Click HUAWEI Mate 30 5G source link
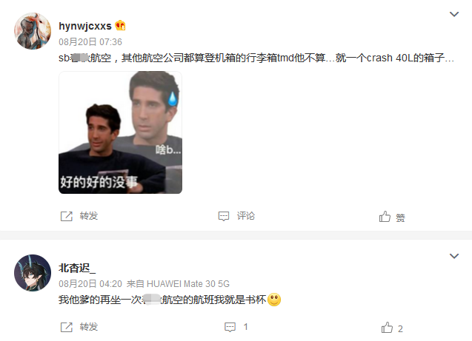The width and height of the screenshot is (472, 341). [x=188, y=283]
